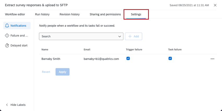This screenshot has height=111, width=222.
Task: Select Delayed start in the sidebar
Action: (19, 45)
